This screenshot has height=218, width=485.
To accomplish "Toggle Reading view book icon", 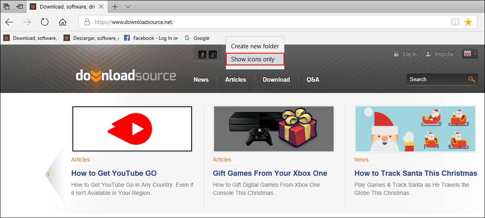I will 455,22.
